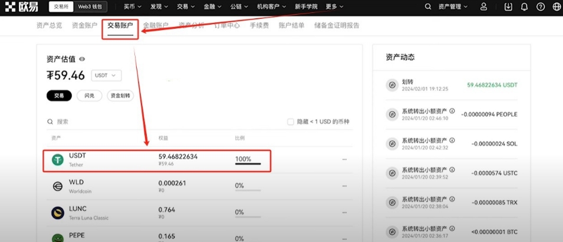
Task: Click the OKX 欧易 logo
Action: click(22, 6)
